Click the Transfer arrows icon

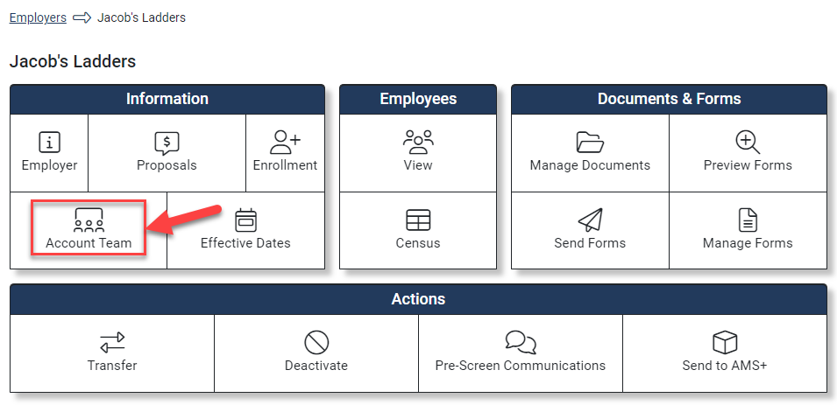(112, 342)
